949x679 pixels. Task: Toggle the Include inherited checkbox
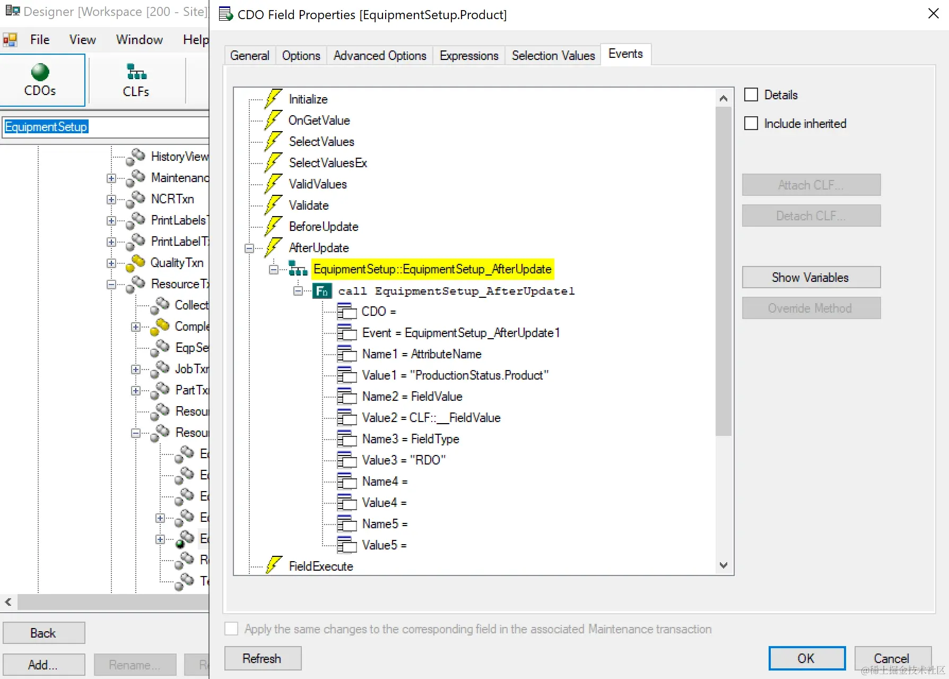751,123
